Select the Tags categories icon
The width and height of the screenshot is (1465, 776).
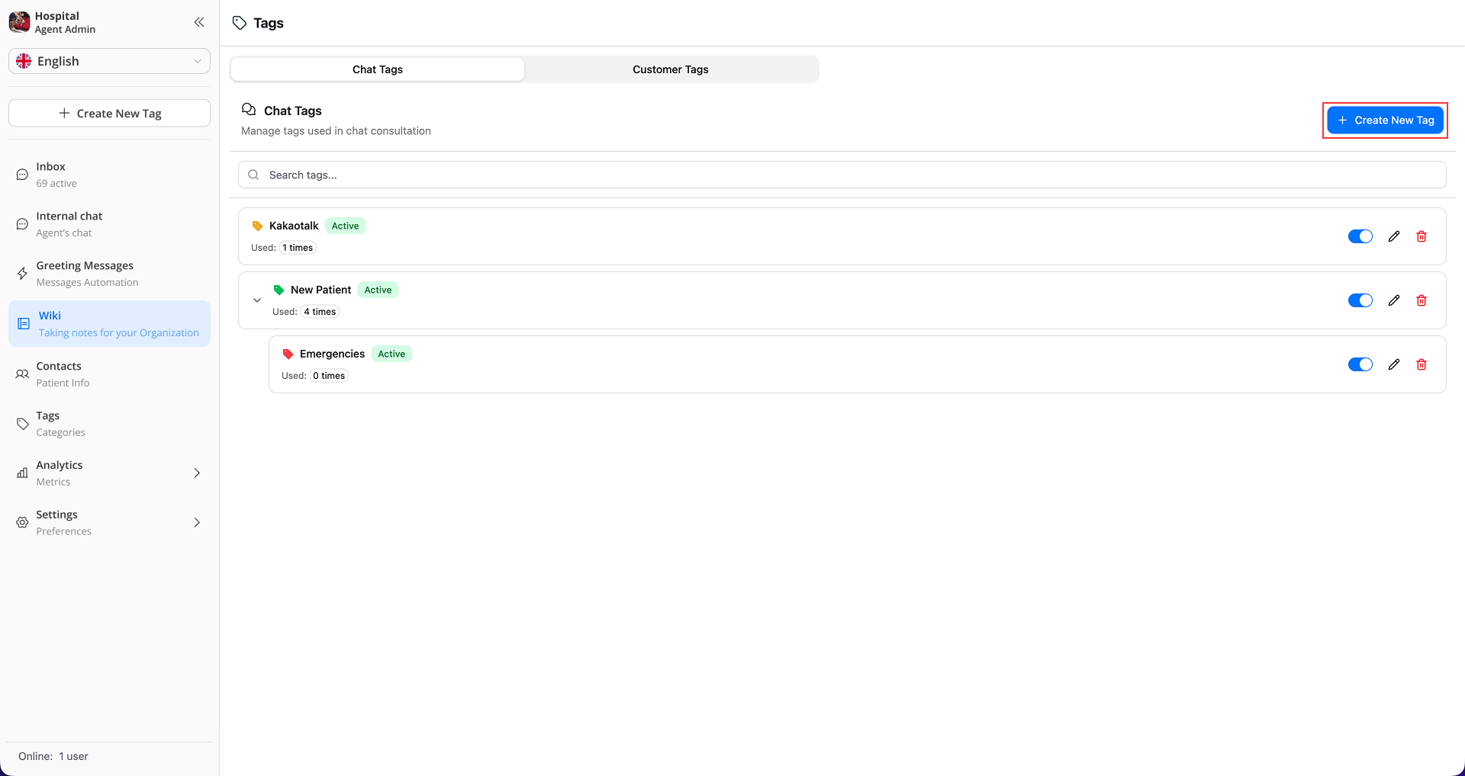[x=21, y=423]
